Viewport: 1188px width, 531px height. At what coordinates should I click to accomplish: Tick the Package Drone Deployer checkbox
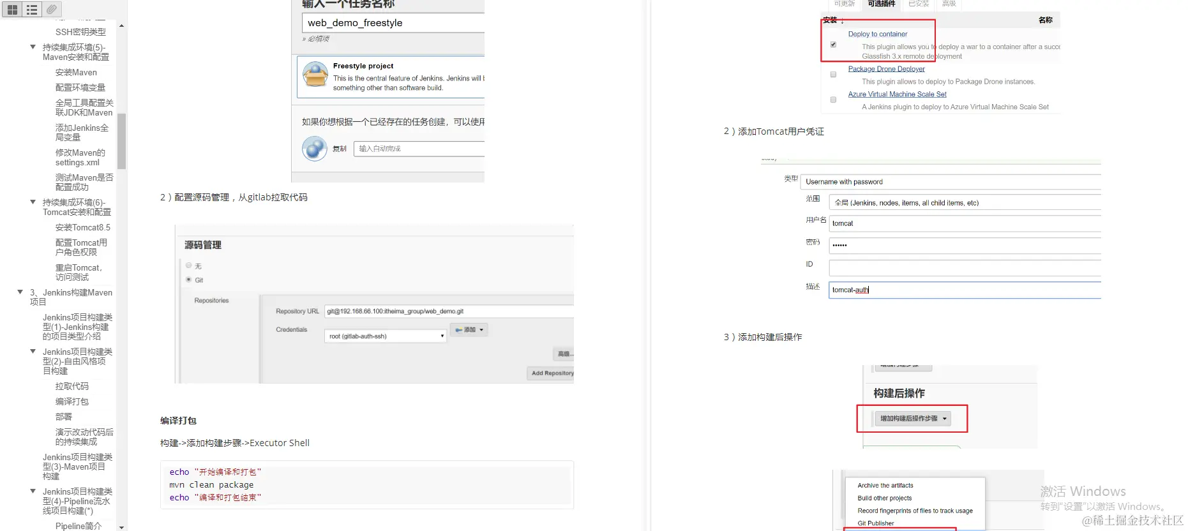pos(833,75)
